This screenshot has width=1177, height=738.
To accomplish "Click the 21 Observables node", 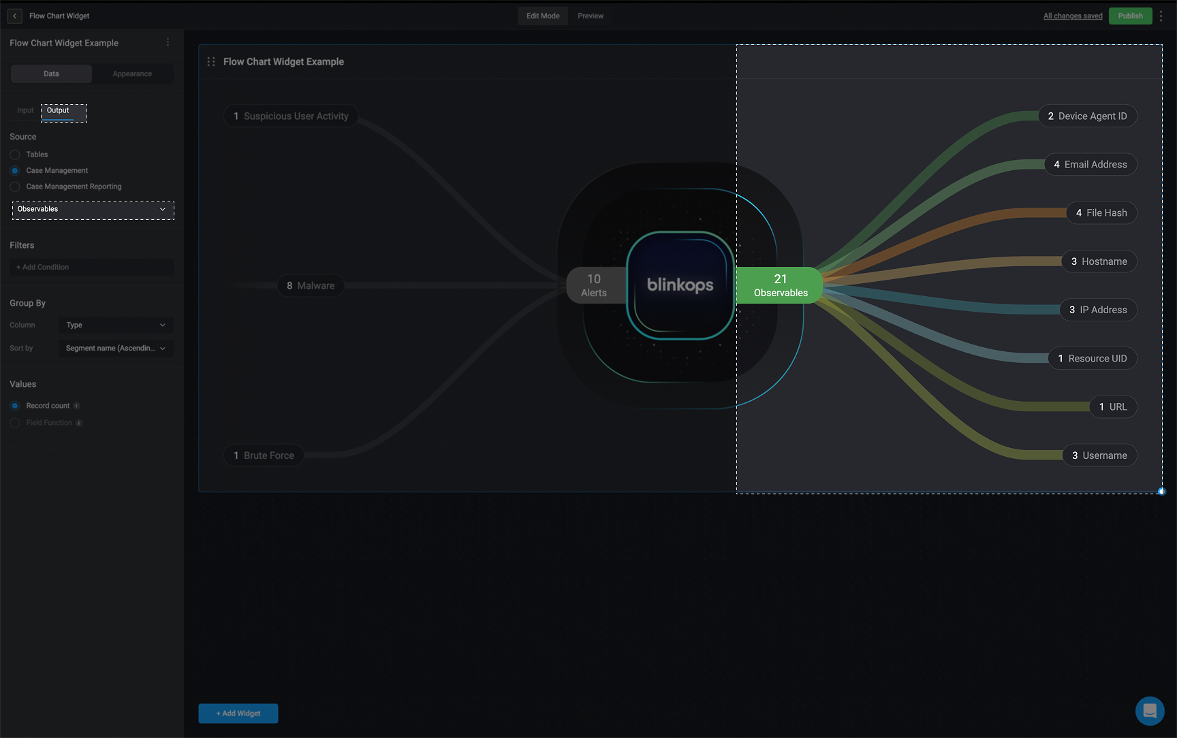I will point(780,285).
